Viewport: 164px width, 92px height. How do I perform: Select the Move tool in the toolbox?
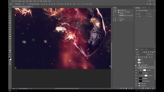click(10, 9)
